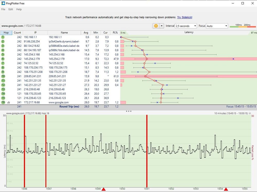The image size is (257, 192).
Task: Select hop 6 green circle icon
Action: coord(3,59)
